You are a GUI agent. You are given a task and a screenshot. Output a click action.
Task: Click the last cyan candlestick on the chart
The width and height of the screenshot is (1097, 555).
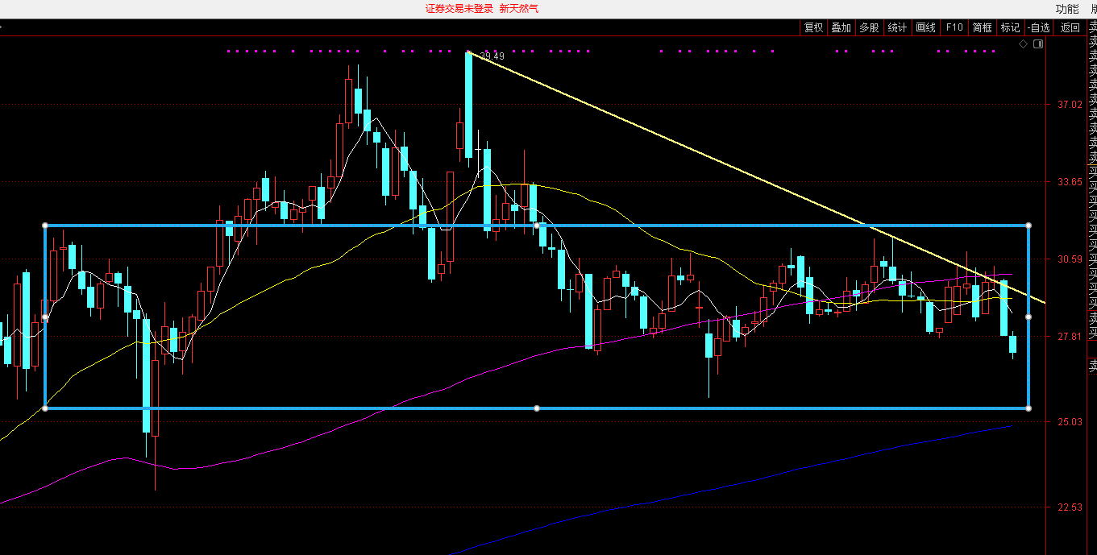click(1013, 344)
